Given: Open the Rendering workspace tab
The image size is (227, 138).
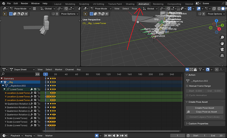Looking at the screenshot, I should click(x=158, y=4).
